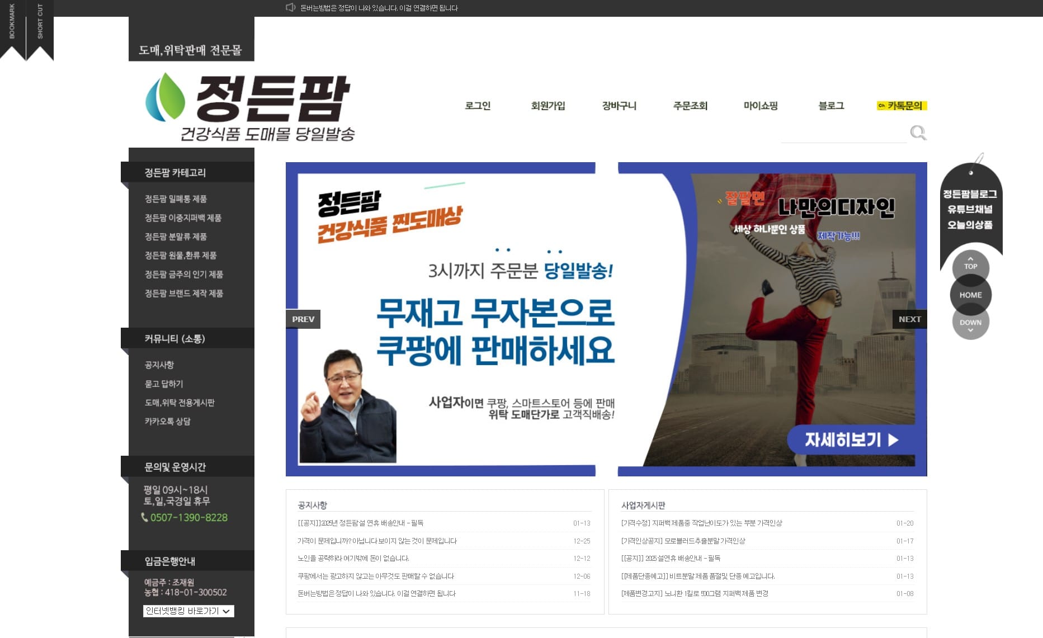Screen dimensions: 1043x638
Task: Click the 정든팜 logo
Action: tap(250, 106)
